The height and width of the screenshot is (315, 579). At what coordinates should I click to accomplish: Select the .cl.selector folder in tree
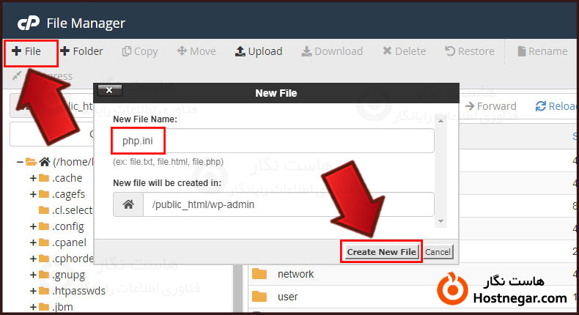(x=72, y=210)
